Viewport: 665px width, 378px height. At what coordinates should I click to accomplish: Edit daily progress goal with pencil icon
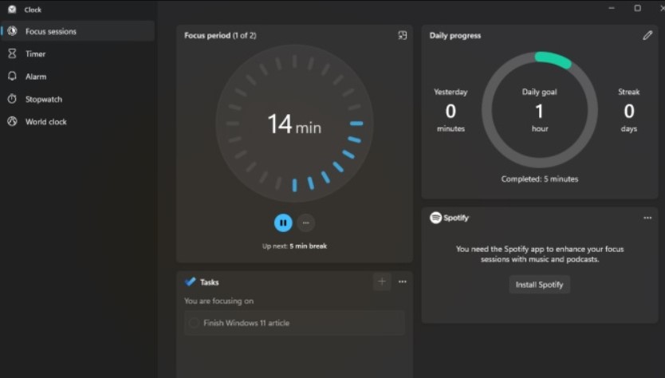647,35
